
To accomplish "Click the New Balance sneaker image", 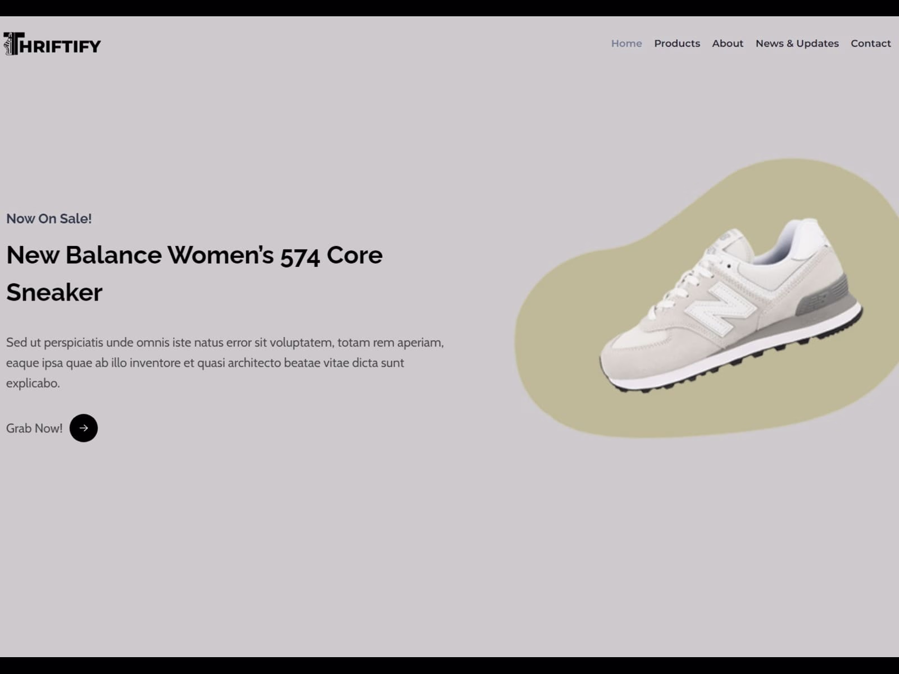I will (x=730, y=305).
